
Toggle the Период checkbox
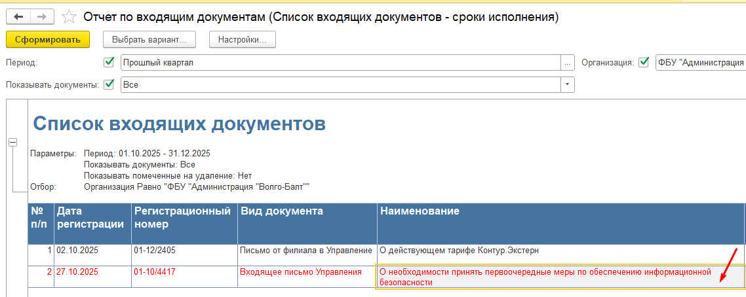point(109,62)
